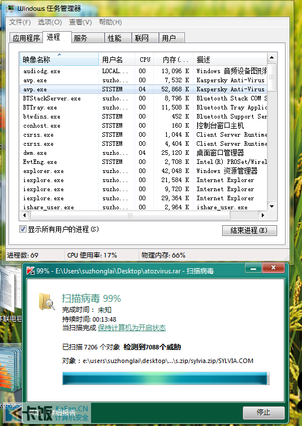Select the conhost.exe process
This screenshot has height=426, width=302.
[143, 125]
